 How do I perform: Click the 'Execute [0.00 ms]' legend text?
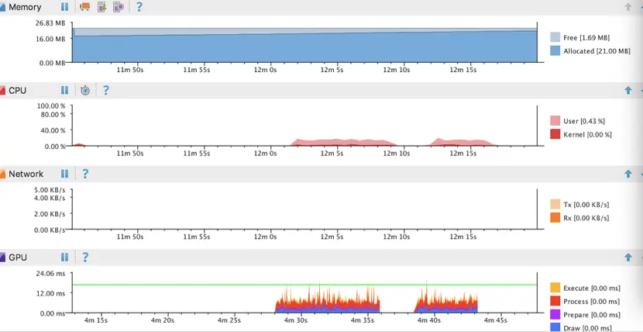pos(592,288)
